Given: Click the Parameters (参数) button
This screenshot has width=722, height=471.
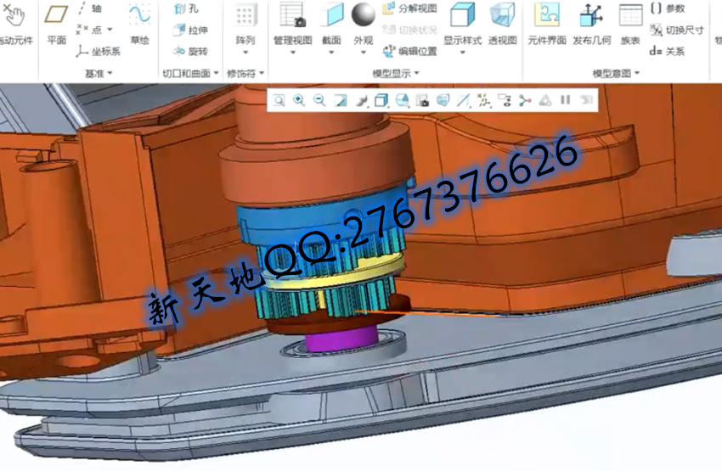Looking at the screenshot, I should click(x=668, y=8).
